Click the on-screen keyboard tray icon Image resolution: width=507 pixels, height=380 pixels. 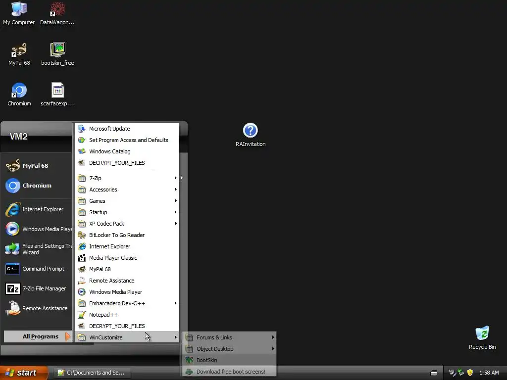[434, 373]
